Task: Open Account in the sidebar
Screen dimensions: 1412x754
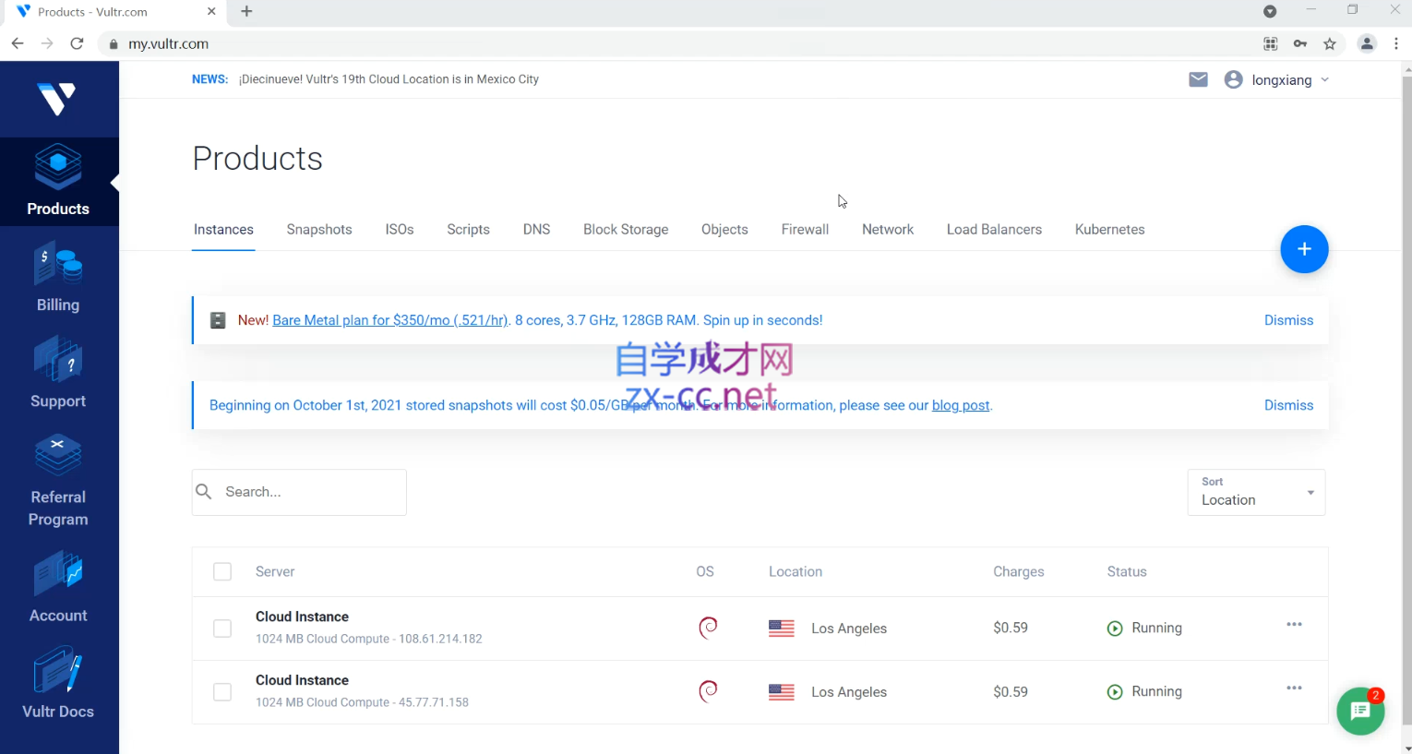Action: [58, 588]
